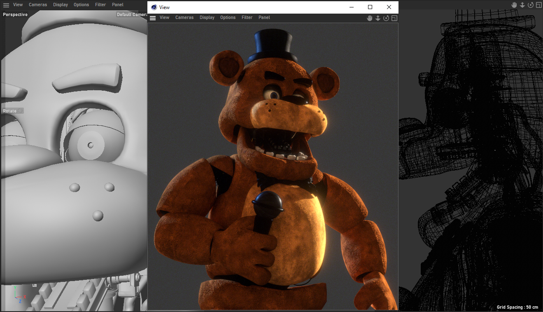Click the XYZ axis gizmo in the viewport corner
Image resolution: width=543 pixels, height=312 pixels.
(x=19, y=295)
